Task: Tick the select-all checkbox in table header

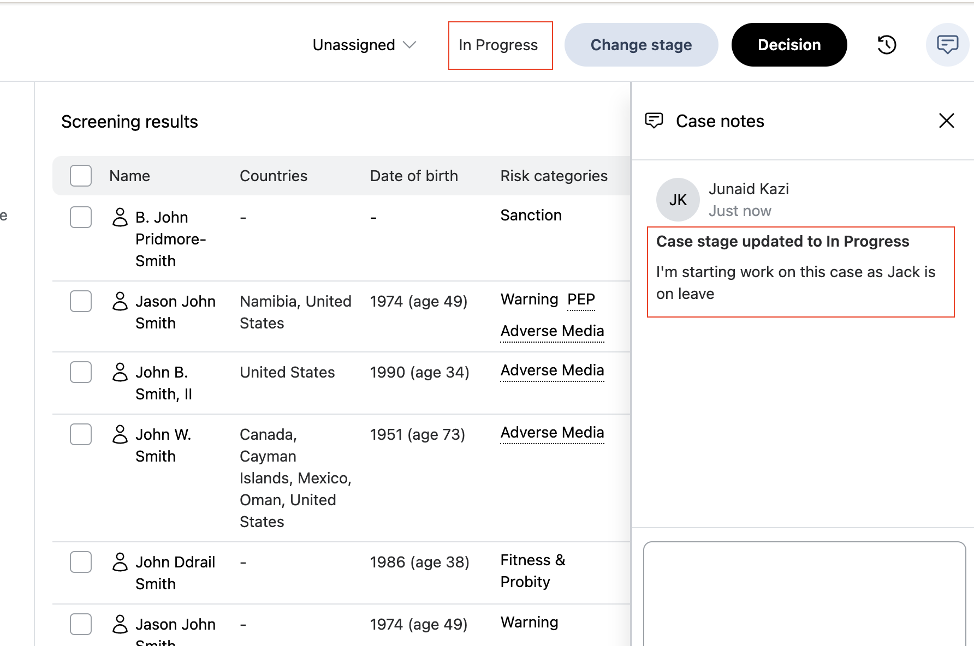Action: (81, 176)
